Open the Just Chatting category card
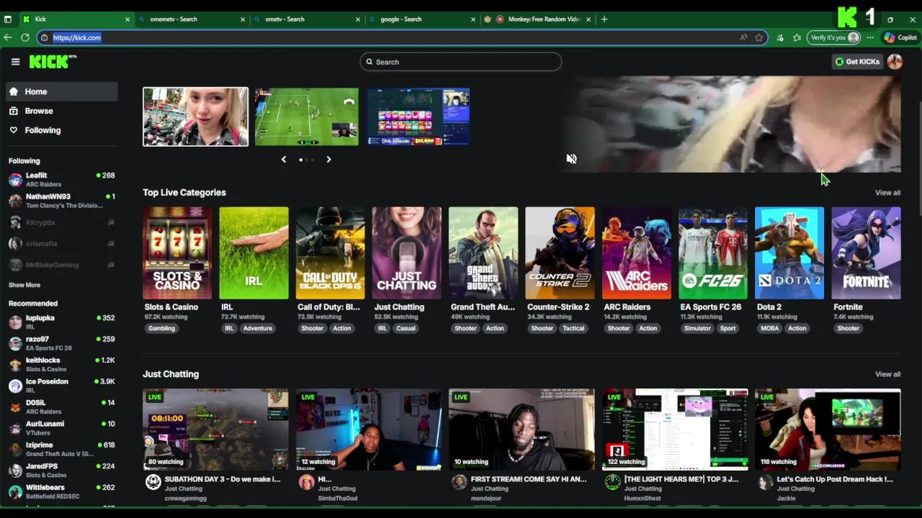This screenshot has height=518, width=922. coord(406,253)
